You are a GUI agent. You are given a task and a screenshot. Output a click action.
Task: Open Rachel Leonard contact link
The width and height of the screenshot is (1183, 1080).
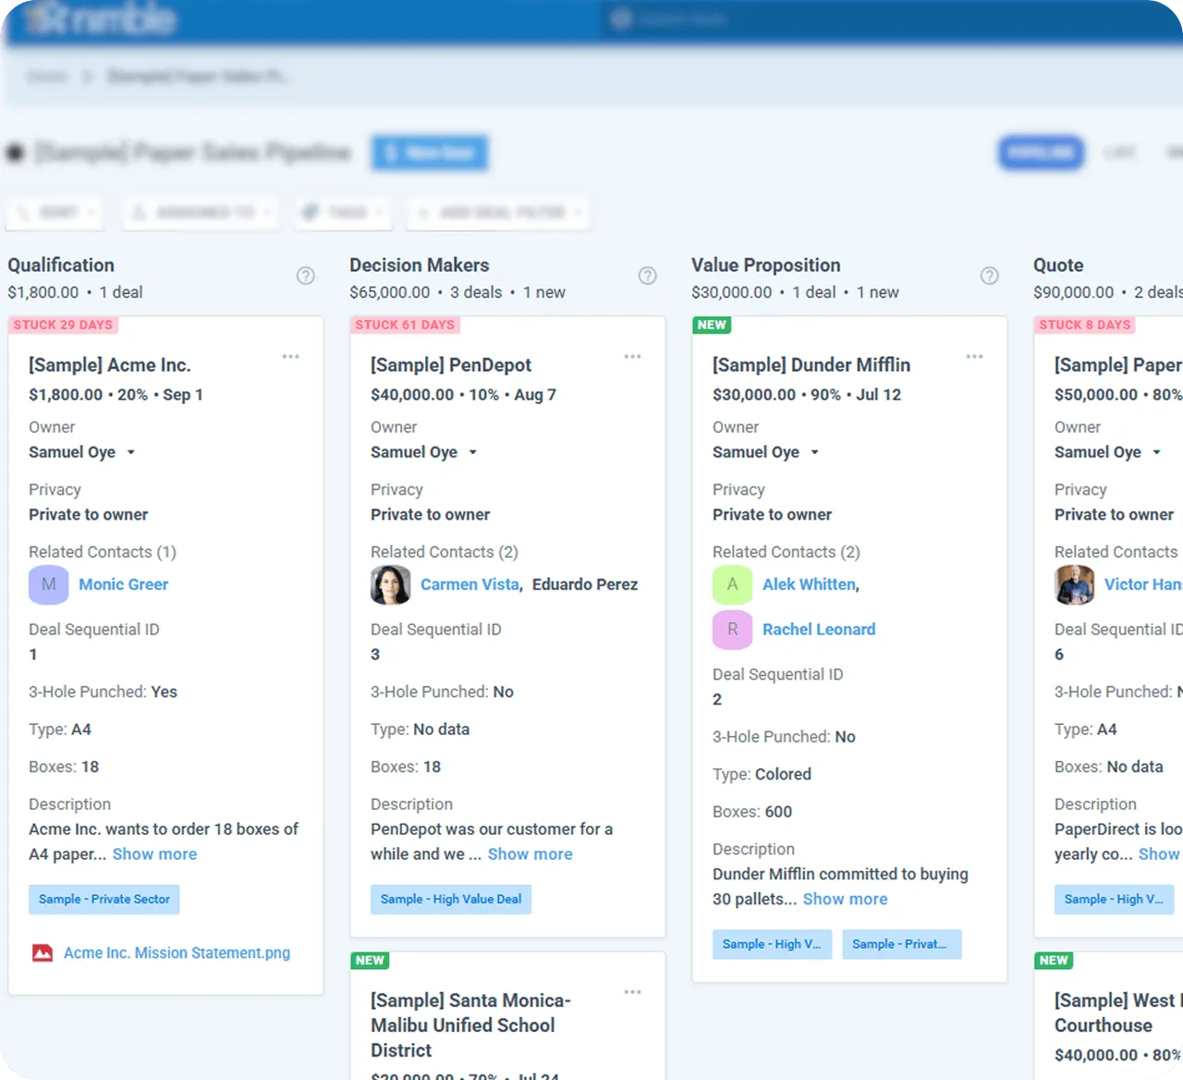[x=819, y=630]
